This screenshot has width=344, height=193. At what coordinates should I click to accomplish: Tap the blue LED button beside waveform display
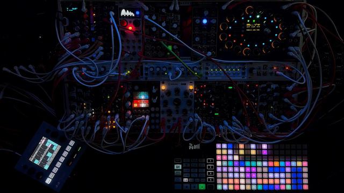click(138, 13)
